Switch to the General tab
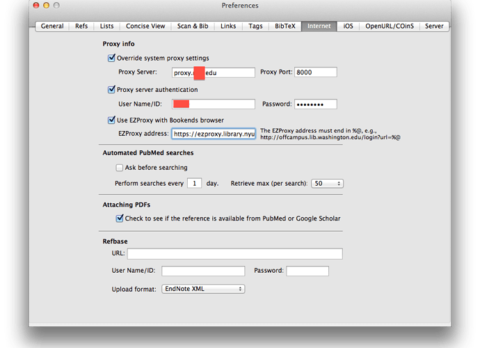The height and width of the screenshot is (348, 480). click(x=52, y=26)
